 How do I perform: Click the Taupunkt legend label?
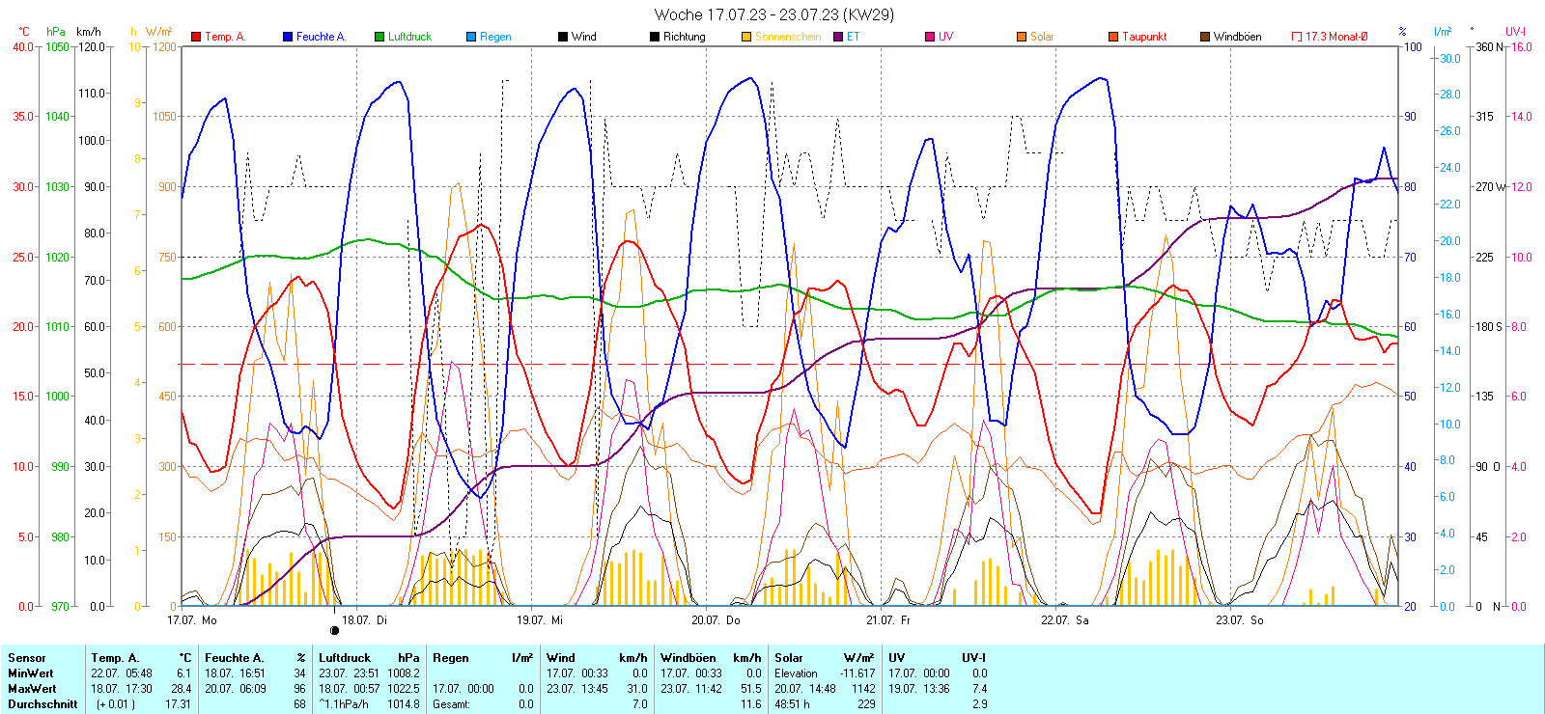(1144, 38)
